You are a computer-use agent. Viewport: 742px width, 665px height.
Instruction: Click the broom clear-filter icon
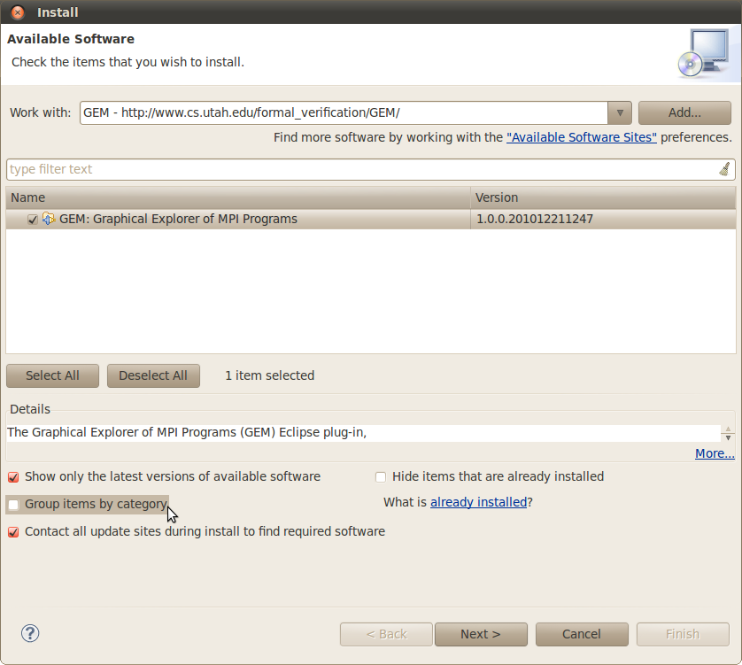point(724,169)
